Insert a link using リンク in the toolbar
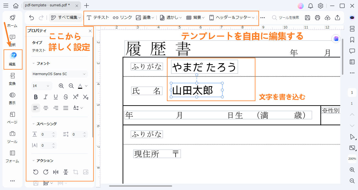Screen dimensions: 358x190 (x=122, y=17)
